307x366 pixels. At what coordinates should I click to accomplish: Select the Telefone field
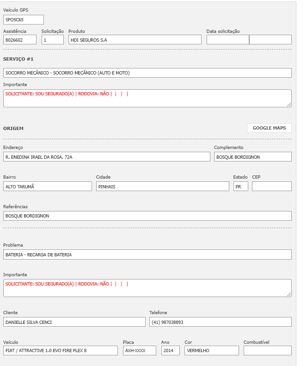(220, 322)
